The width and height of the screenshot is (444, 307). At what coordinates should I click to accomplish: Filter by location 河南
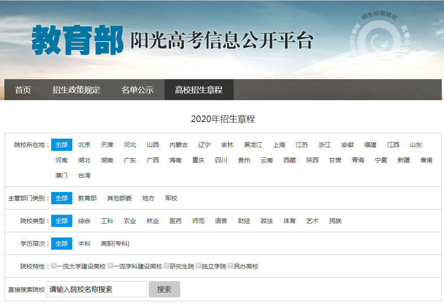pos(62,160)
